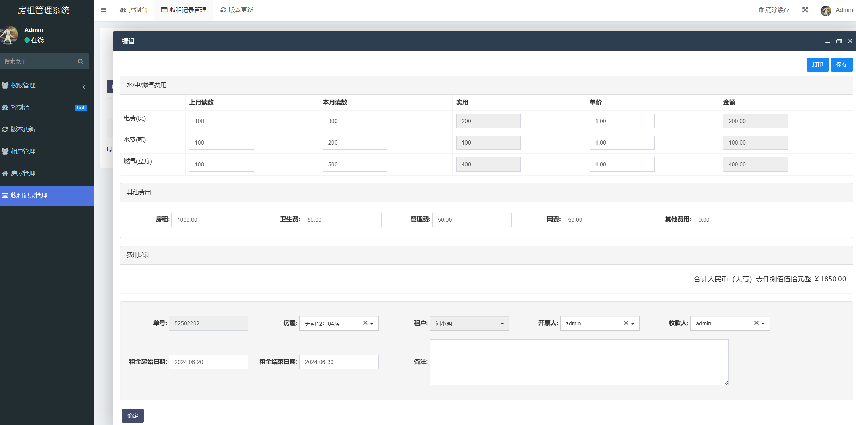The height and width of the screenshot is (425, 856).
Task: Click the 确定 button
Action: [x=132, y=416]
